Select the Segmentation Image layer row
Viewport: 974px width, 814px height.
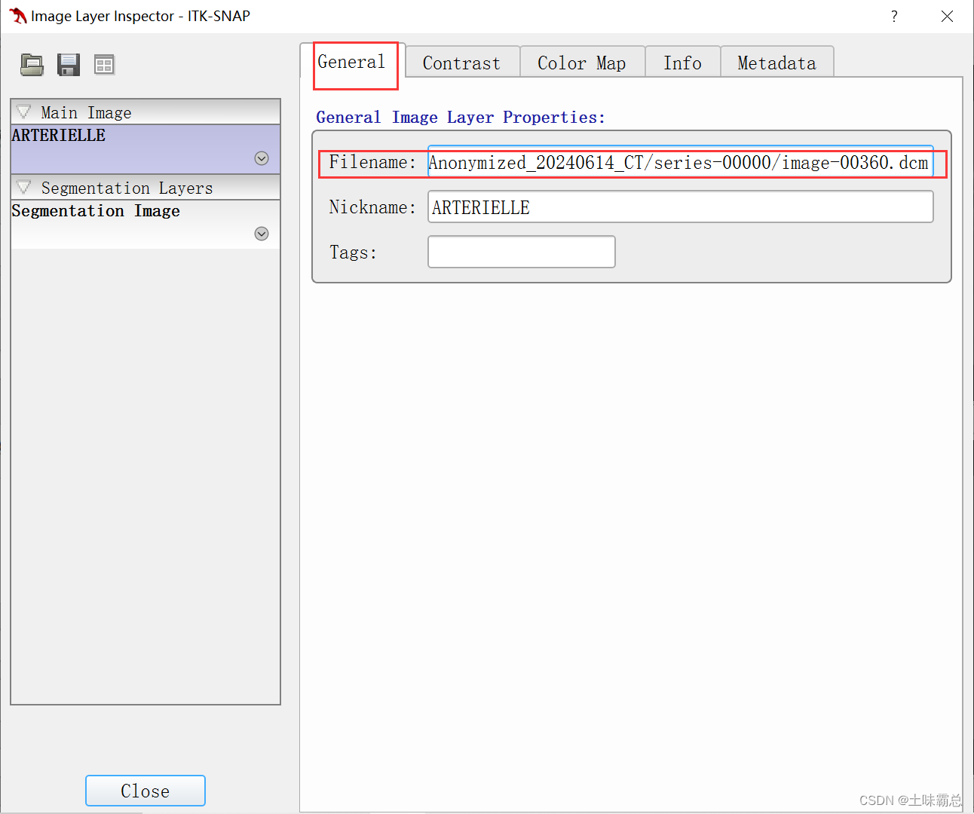pyautogui.click(x=145, y=225)
